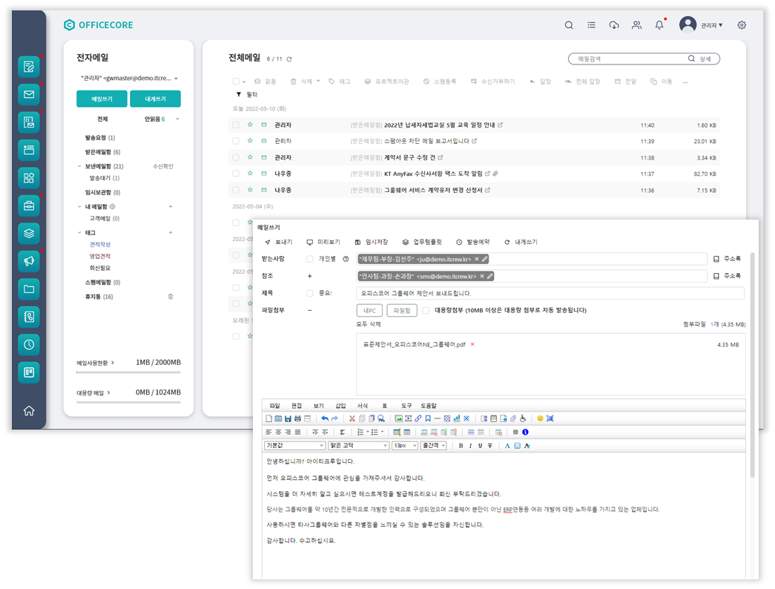The height and width of the screenshot is (589, 775).
Task: Select the 그룹웨어 서비스 계약유저 변경 checkbox
Action: coord(236,190)
